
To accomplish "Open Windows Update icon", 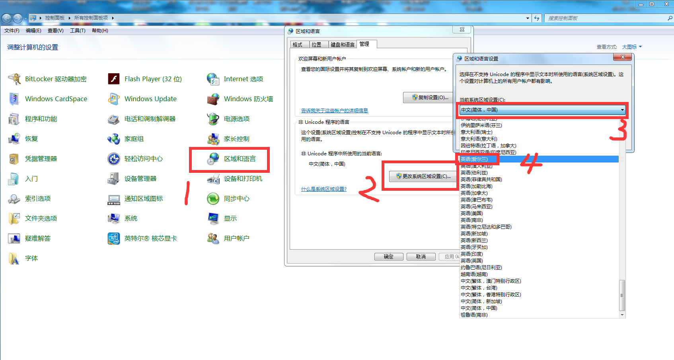I will pos(114,99).
